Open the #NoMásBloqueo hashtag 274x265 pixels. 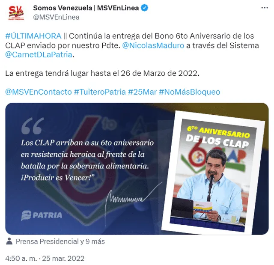tap(189, 92)
